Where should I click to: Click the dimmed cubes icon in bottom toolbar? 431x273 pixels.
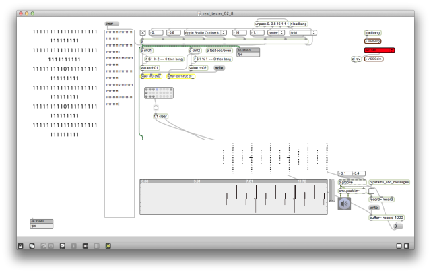(43, 246)
